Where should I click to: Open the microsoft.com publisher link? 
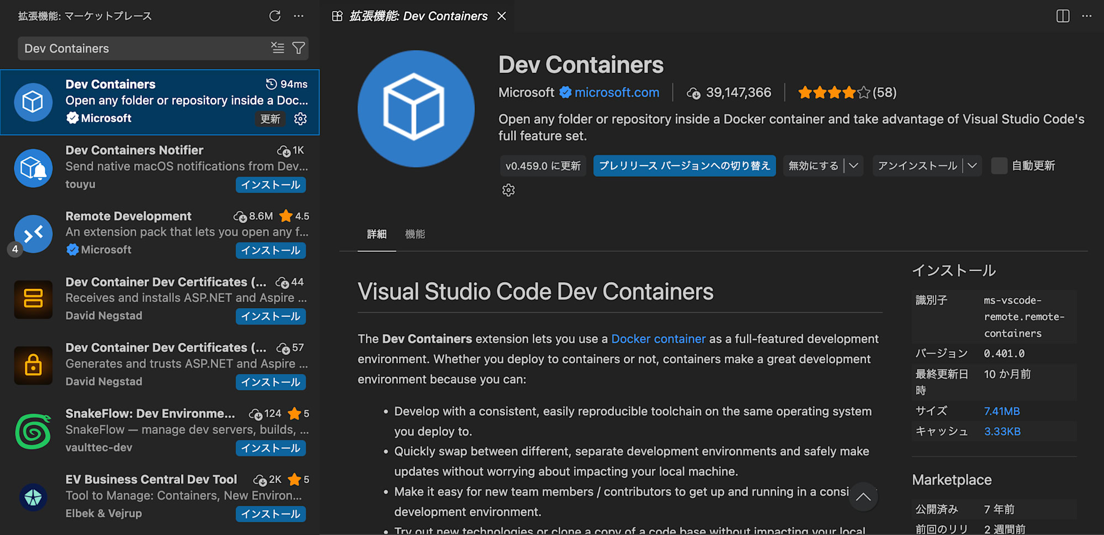point(617,92)
